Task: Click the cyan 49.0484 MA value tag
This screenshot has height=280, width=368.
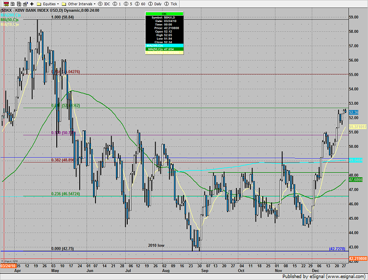Action: point(356,160)
